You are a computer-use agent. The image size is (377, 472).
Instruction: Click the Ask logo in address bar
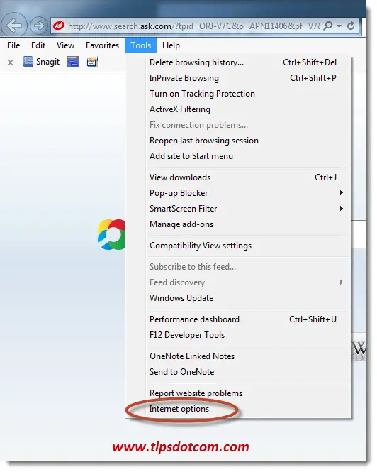(59, 26)
